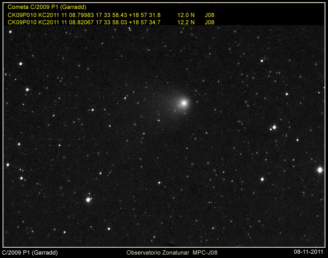328x258 pixels.
Task: Select the second astrometry line ending 34.7
Action: [84, 22]
